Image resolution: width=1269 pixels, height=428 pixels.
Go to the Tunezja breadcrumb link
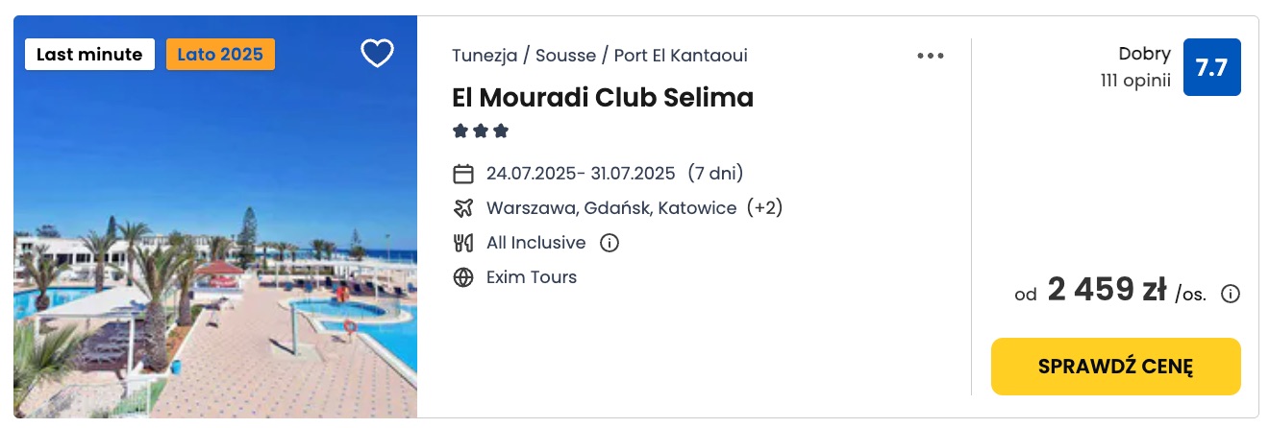(x=485, y=56)
